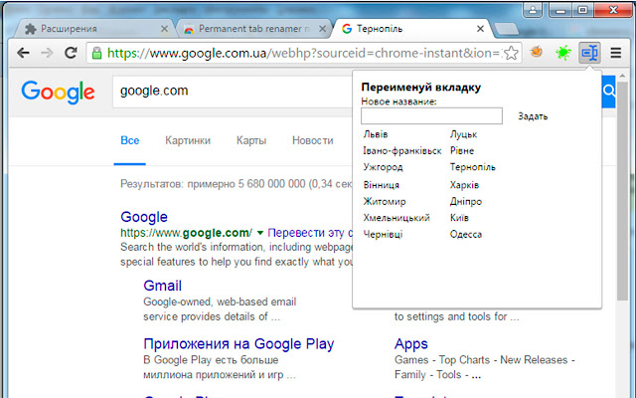Choose Львів preset name

tap(376, 134)
